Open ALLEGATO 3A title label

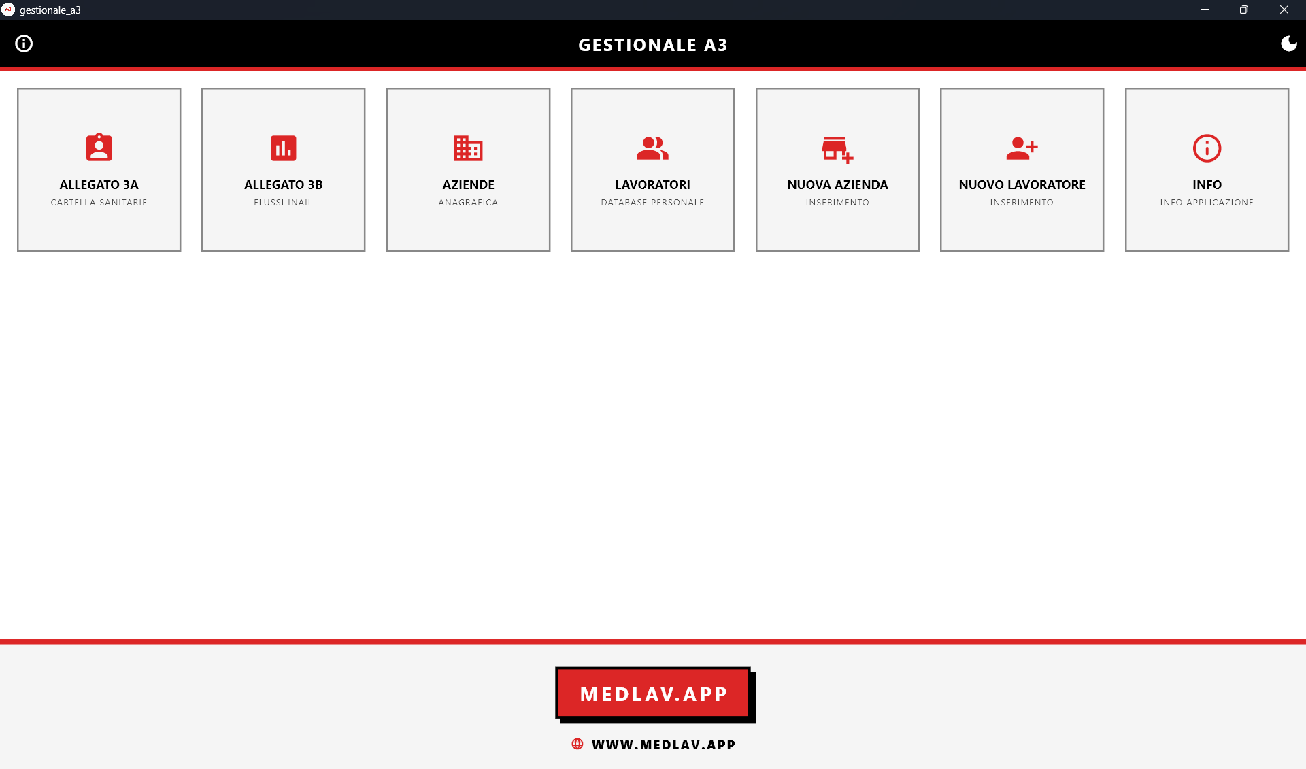(99, 184)
